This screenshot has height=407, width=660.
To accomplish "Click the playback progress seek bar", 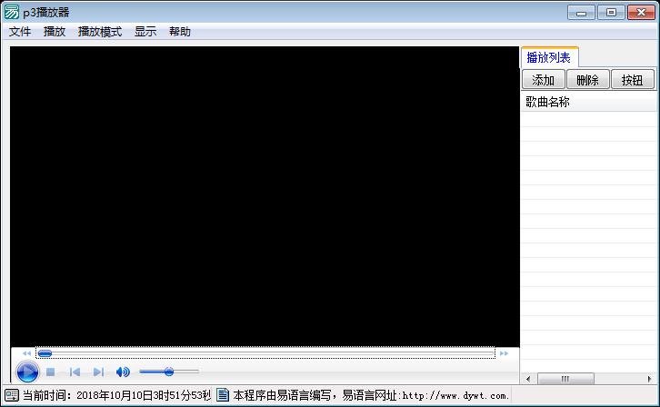I will click(x=265, y=353).
